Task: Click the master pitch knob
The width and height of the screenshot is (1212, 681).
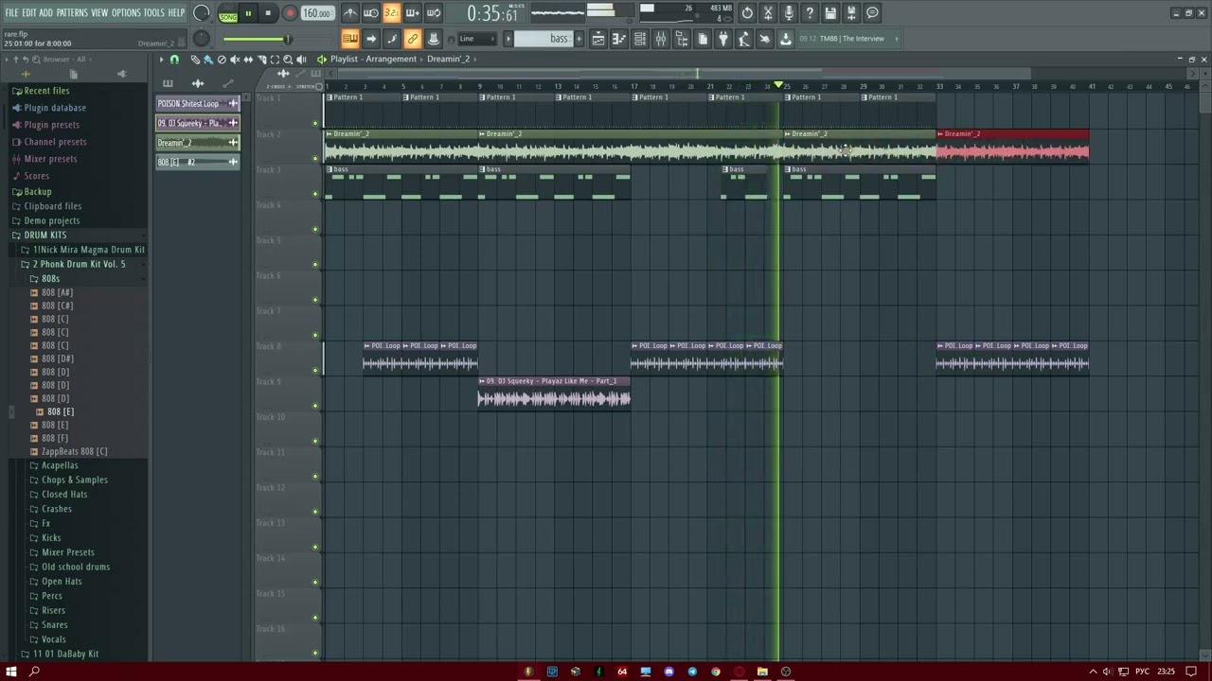Action: coord(201,38)
